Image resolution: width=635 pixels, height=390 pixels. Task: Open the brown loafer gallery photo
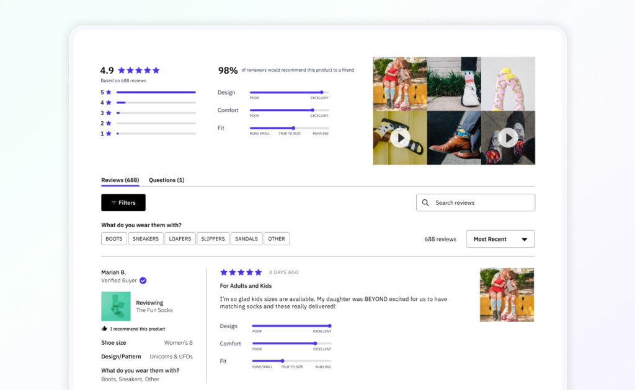[x=454, y=138]
